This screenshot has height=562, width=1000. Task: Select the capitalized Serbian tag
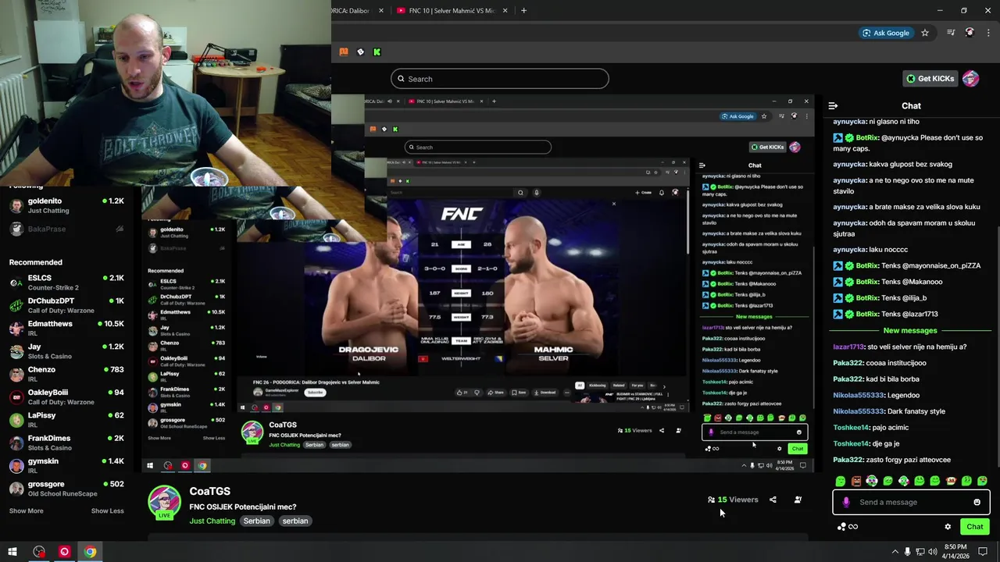click(256, 521)
